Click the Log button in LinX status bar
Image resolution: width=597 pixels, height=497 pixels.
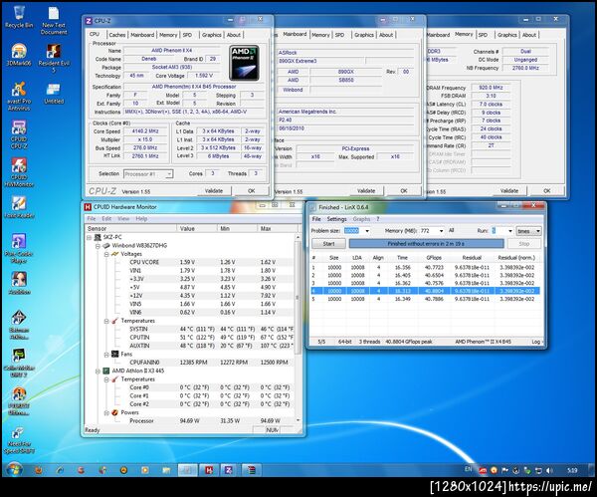tap(535, 342)
